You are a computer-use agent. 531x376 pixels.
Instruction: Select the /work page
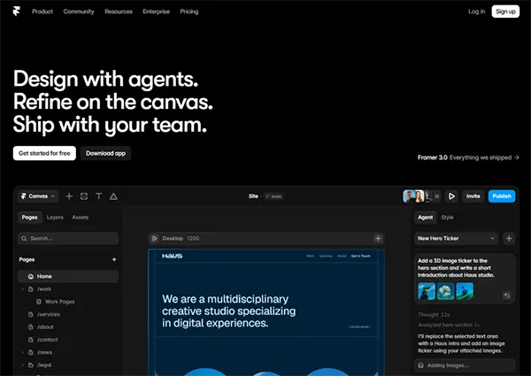point(44,289)
